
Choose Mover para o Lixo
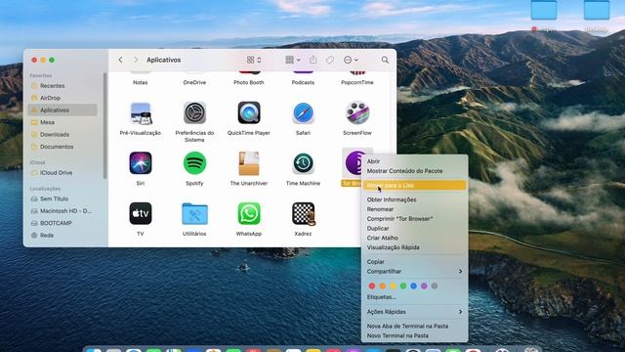(414, 185)
